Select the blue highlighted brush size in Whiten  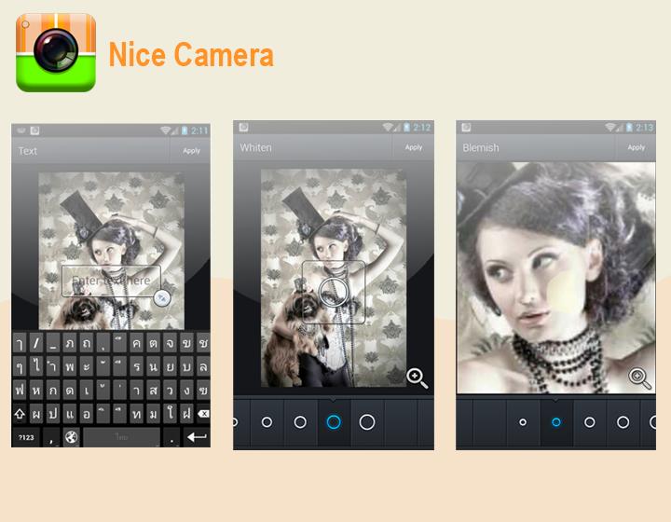click(x=334, y=422)
